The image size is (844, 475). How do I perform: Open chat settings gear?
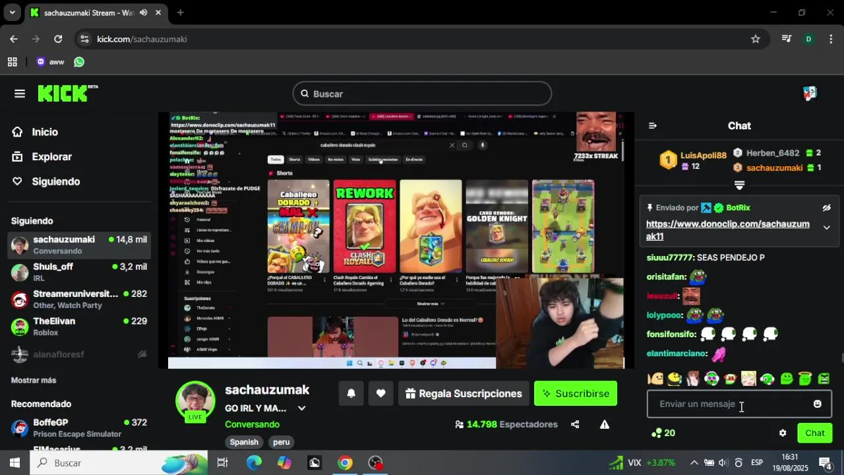783,433
